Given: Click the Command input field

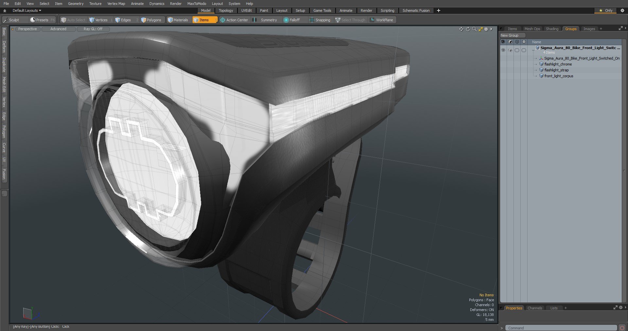Looking at the screenshot, I should click(561, 328).
